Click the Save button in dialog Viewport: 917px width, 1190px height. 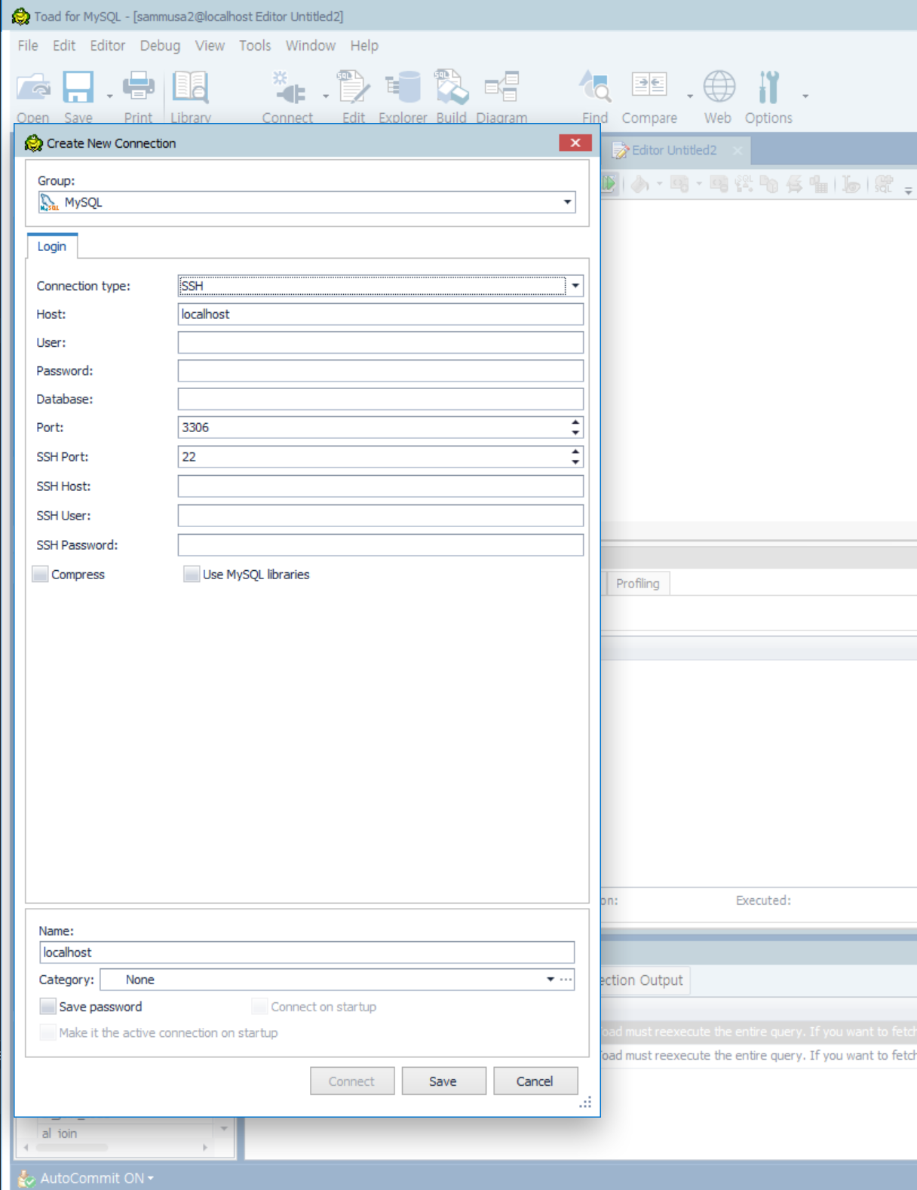point(443,1081)
